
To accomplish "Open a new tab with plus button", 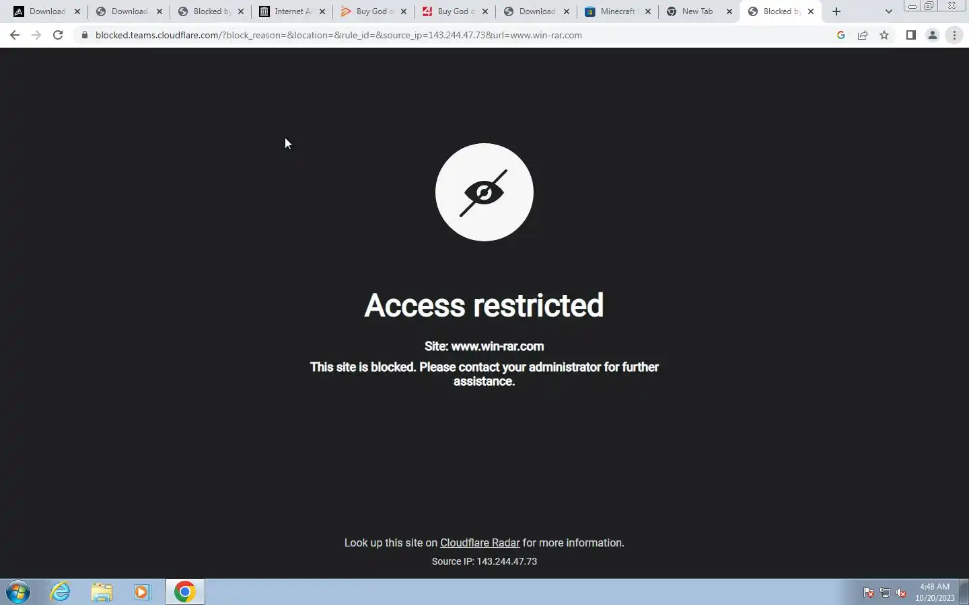I will pyautogui.click(x=836, y=11).
